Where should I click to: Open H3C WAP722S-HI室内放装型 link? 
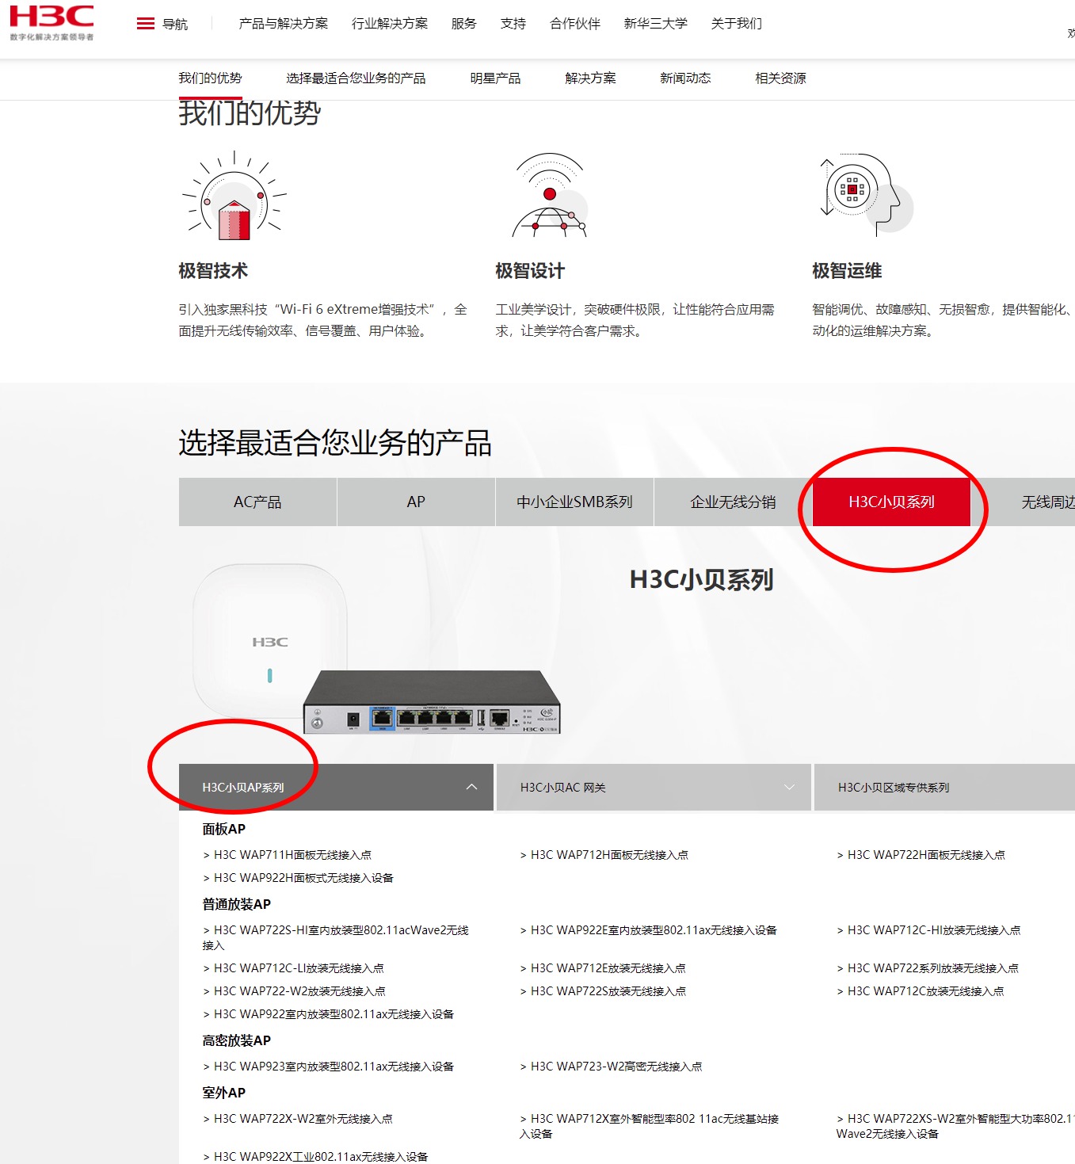pyautogui.click(x=335, y=937)
